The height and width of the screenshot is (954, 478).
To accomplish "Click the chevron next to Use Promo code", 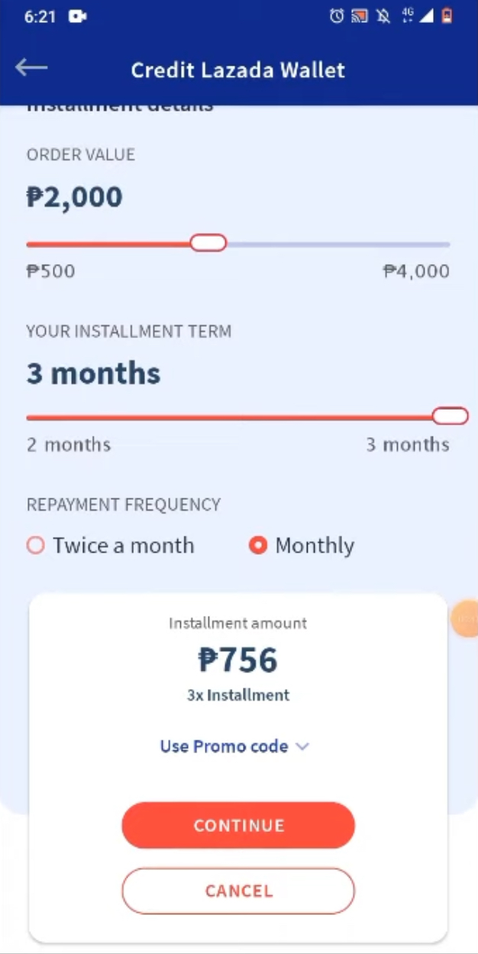I will pos(302,746).
